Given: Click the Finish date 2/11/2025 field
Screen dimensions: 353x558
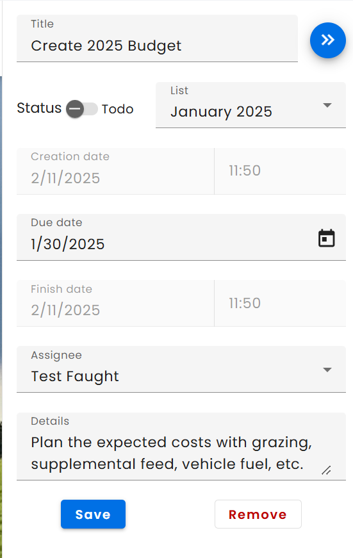Looking at the screenshot, I should 115,303.
